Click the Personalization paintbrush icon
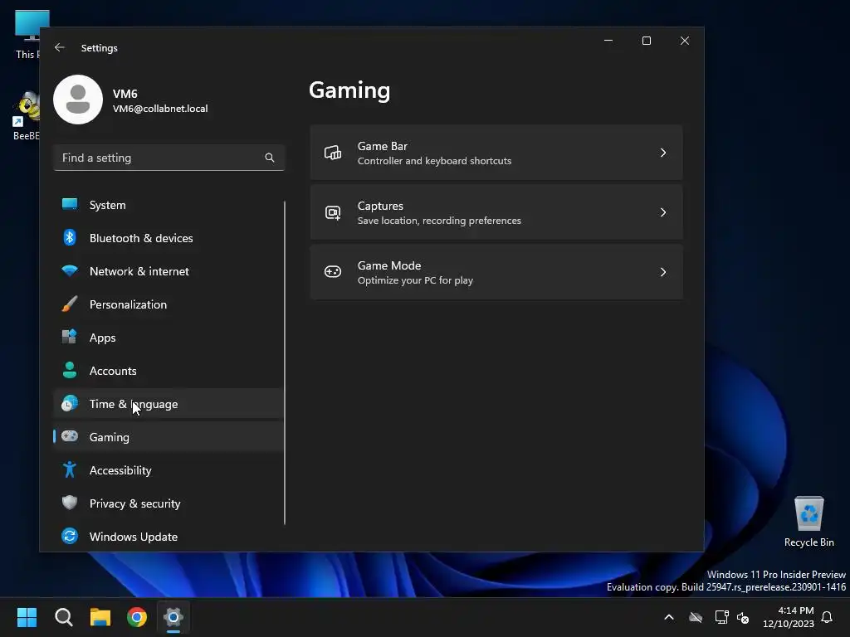Screen dimensions: 850x637 click(x=70, y=304)
